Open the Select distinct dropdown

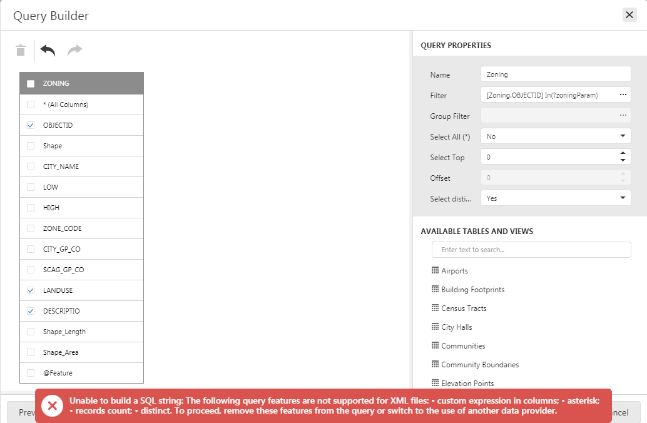(556, 198)
